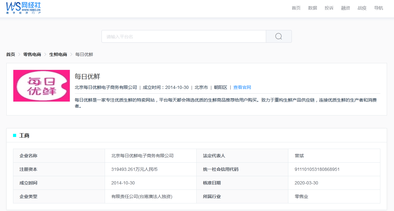Open 数据 in the top navigation
The width and height of the screenshot is (394, 211).
[312, 8]
